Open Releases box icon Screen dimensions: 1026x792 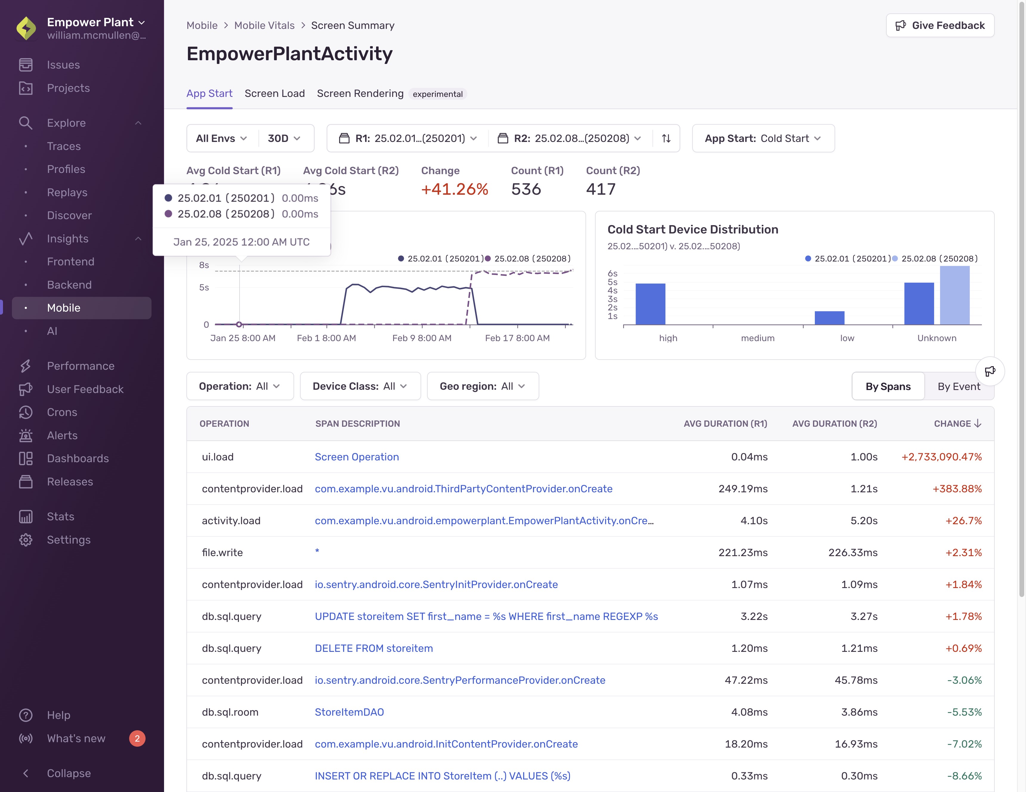point(25,482)
